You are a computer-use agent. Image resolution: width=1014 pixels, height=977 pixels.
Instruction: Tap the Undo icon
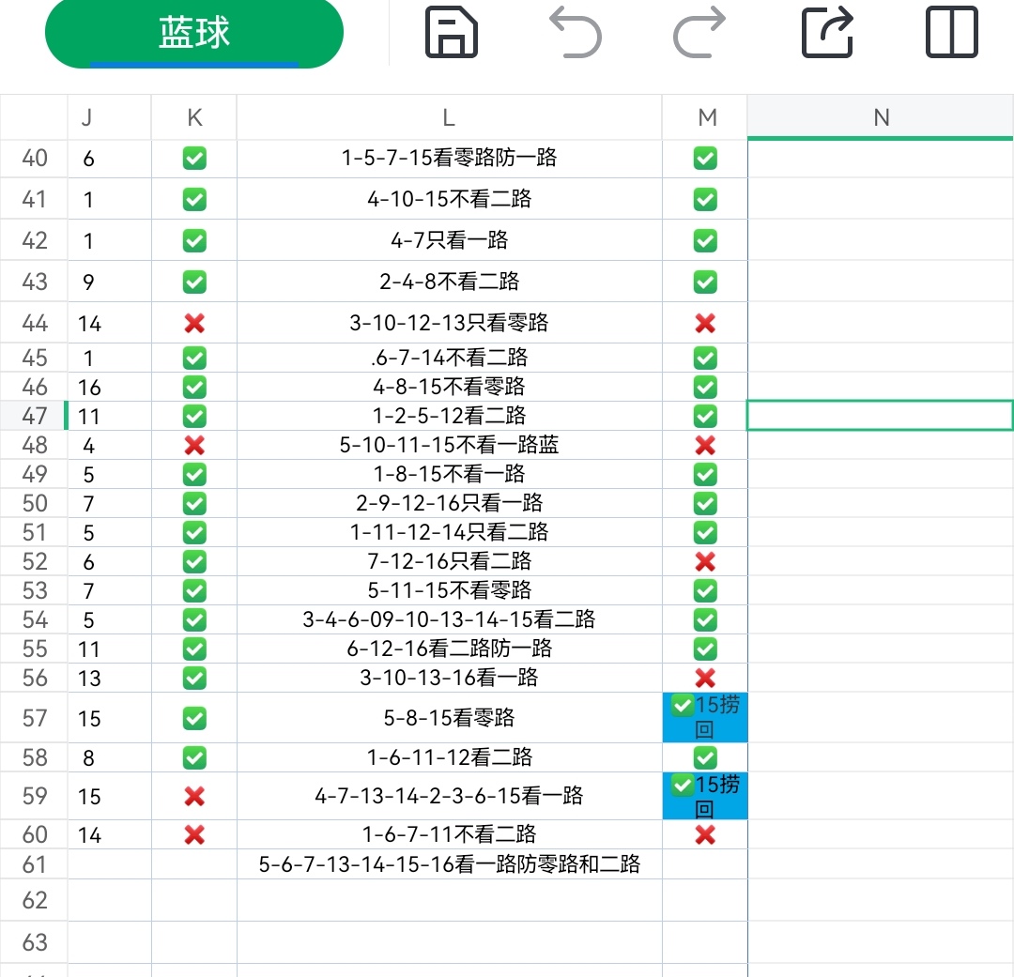coord(576,32)
